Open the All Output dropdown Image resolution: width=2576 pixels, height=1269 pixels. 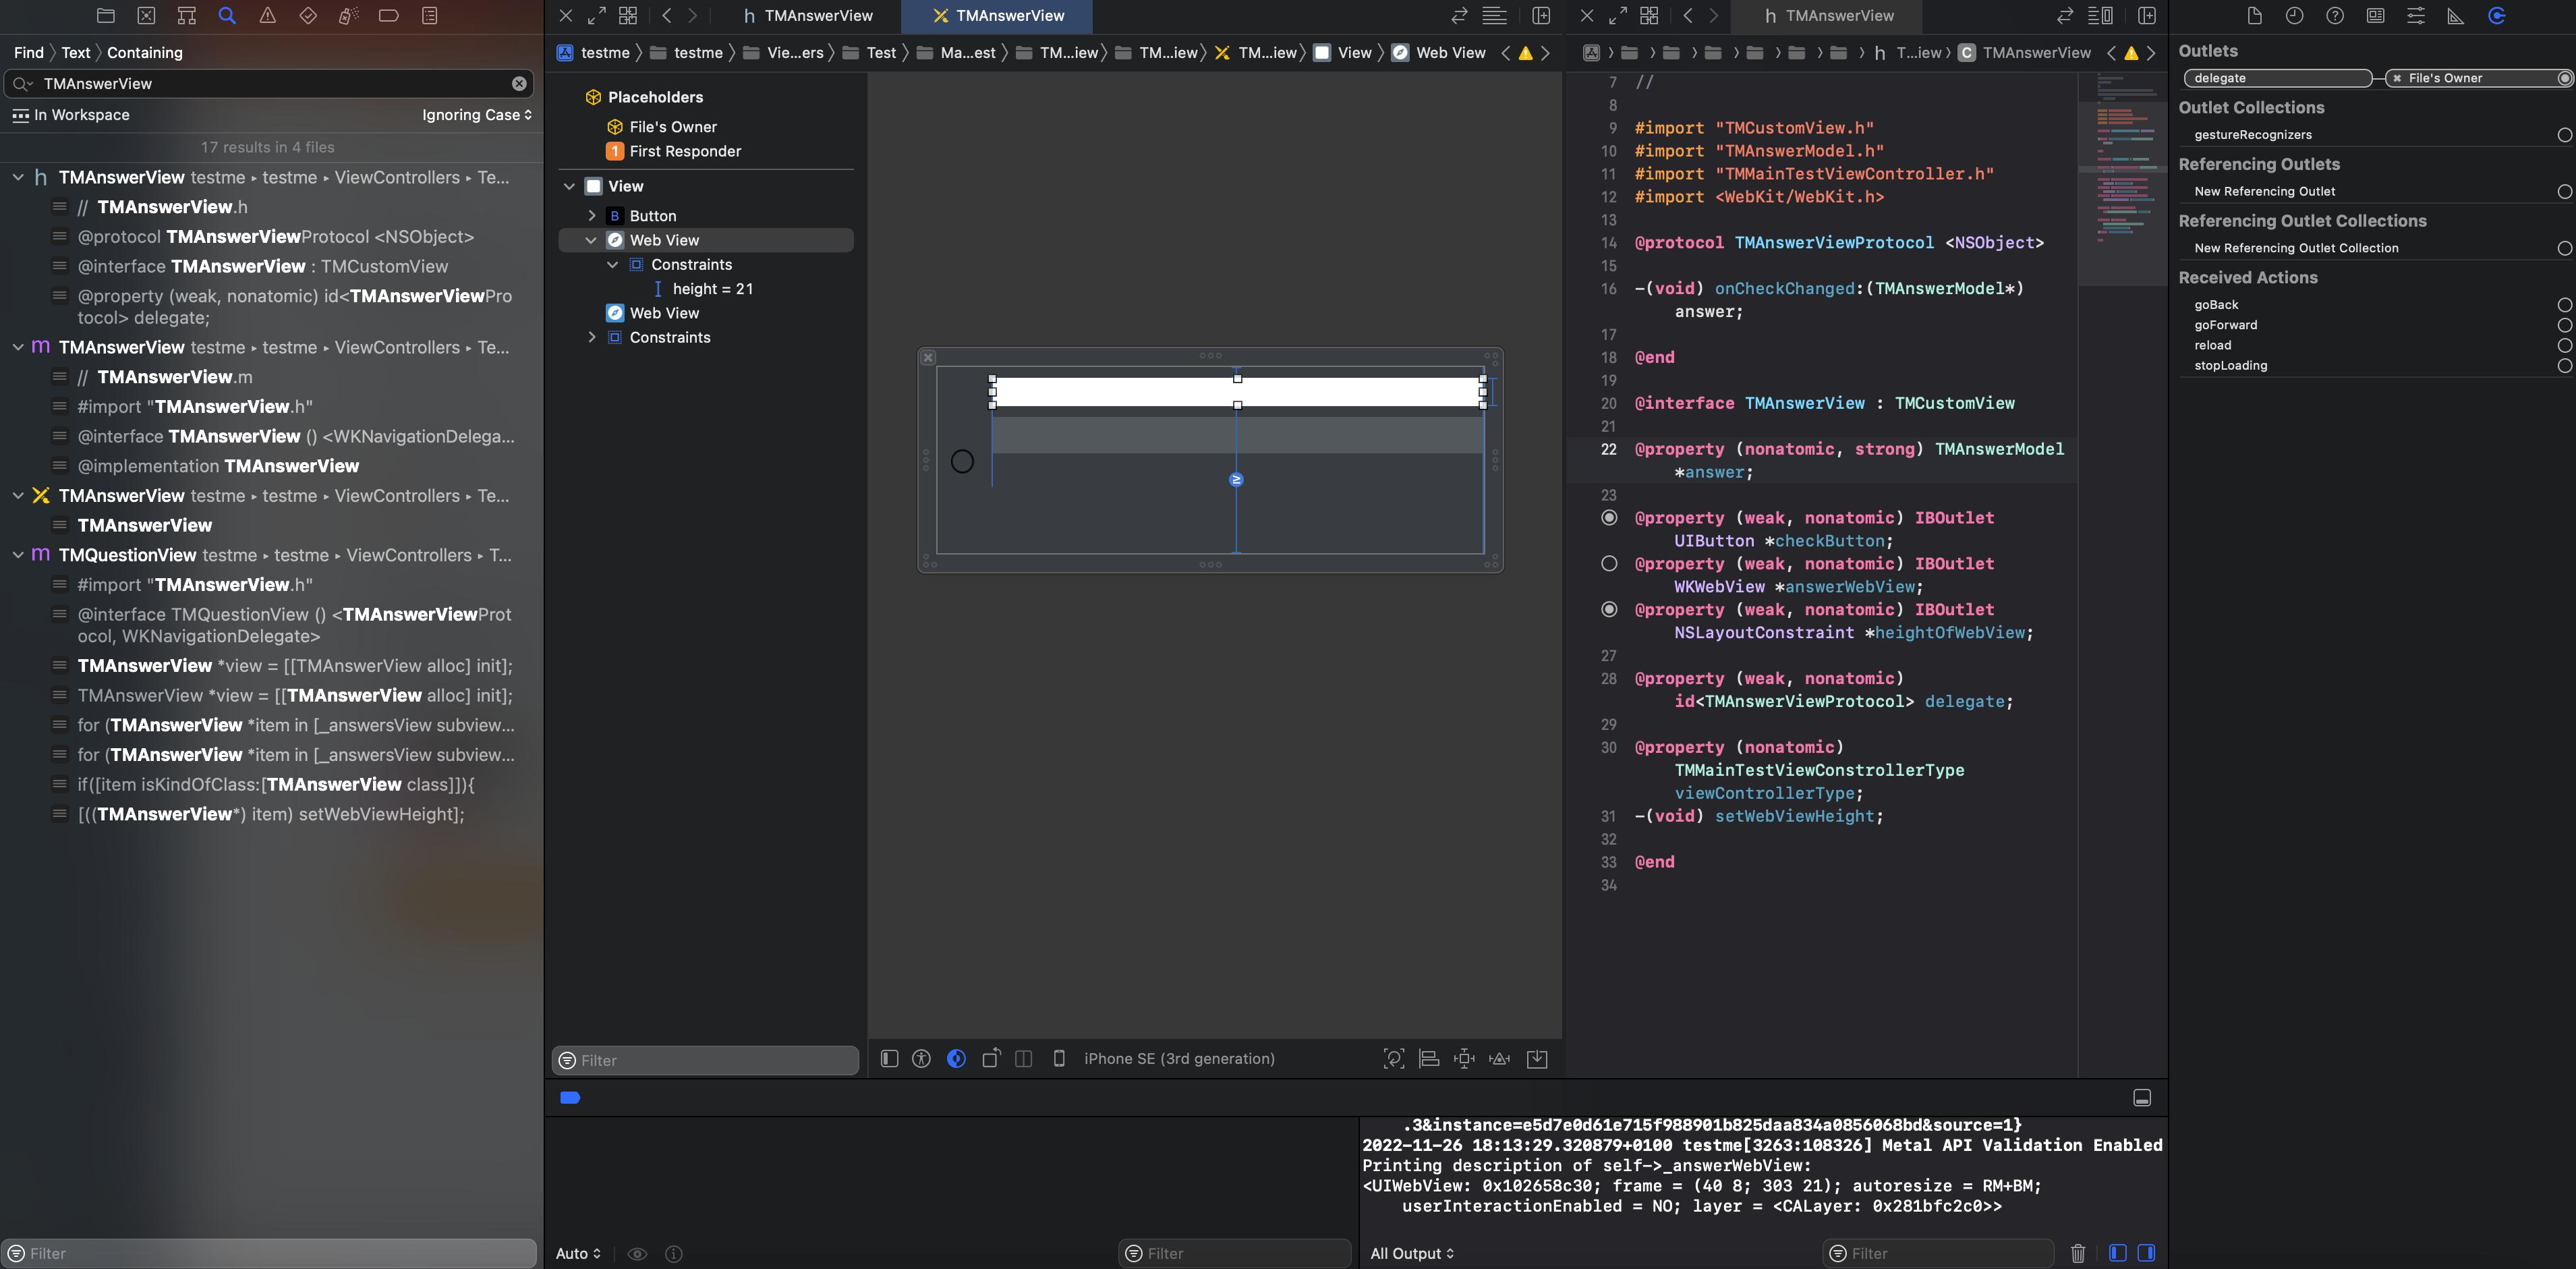tap(1412, 1254)
